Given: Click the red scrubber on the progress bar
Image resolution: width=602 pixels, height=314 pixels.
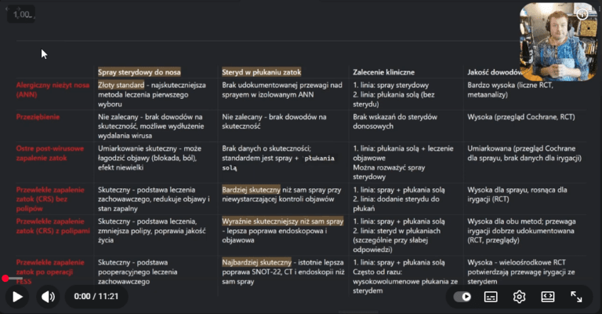Looking at the screenshot, I should point(5,278).
